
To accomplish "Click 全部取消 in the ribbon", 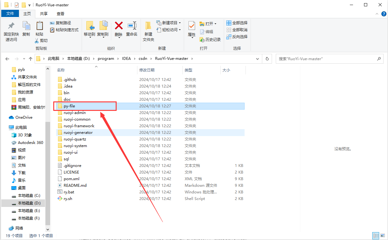I will pyautogui.click(x=237, y=30).
